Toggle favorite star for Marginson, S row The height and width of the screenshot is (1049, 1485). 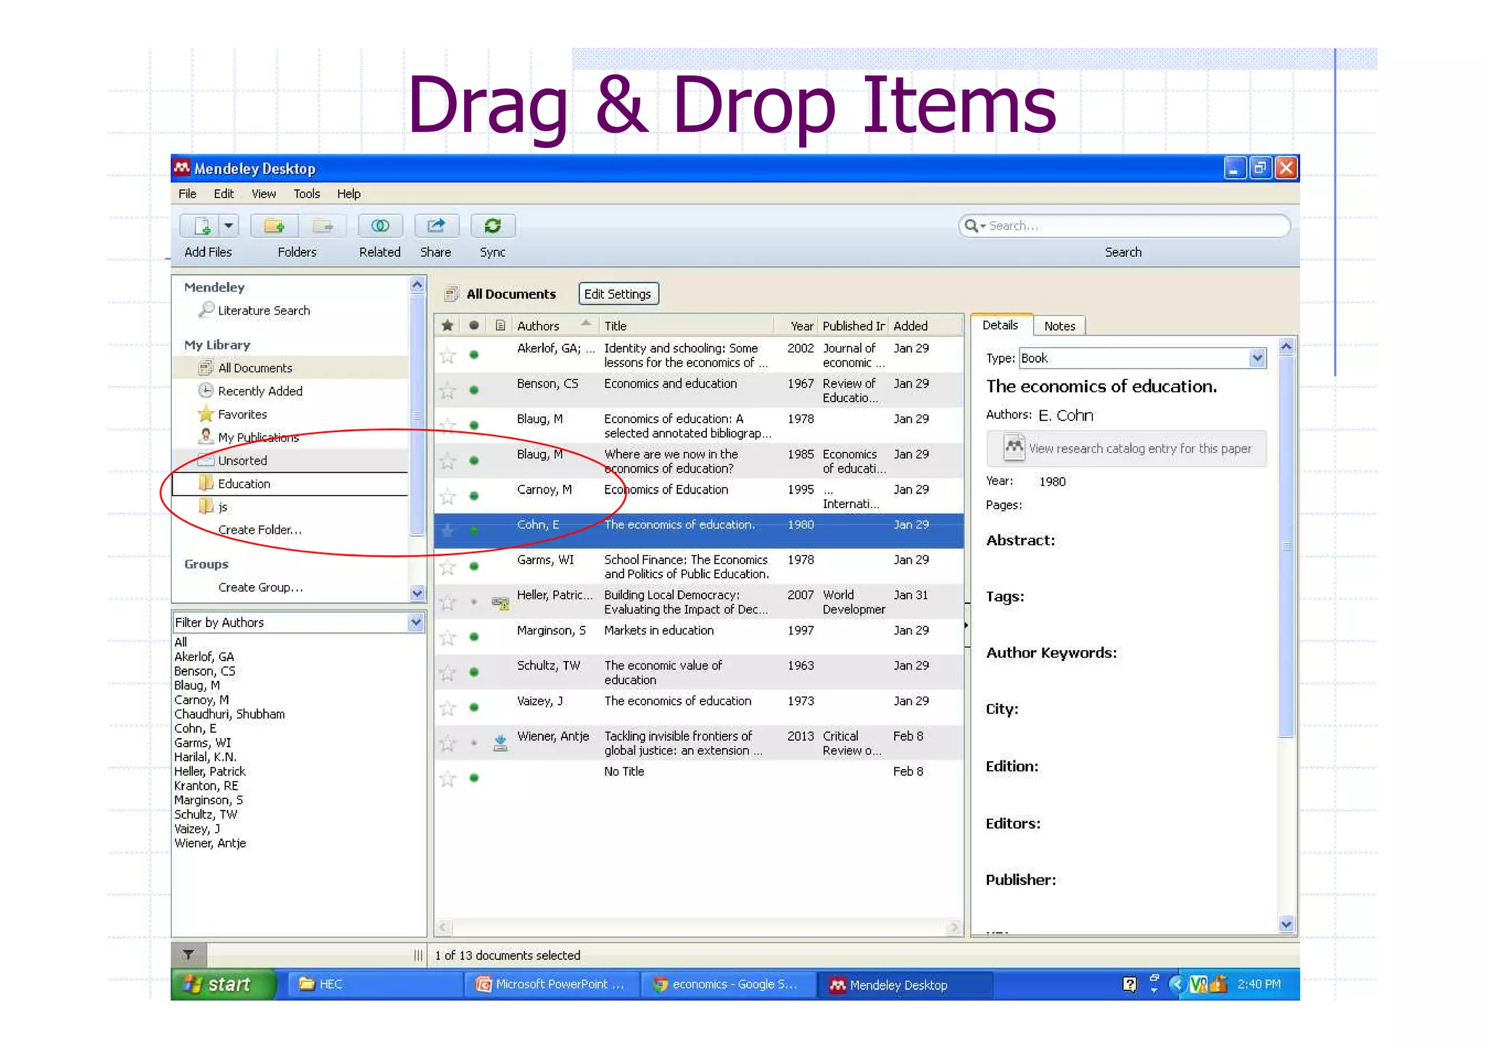tap(447, 637)
